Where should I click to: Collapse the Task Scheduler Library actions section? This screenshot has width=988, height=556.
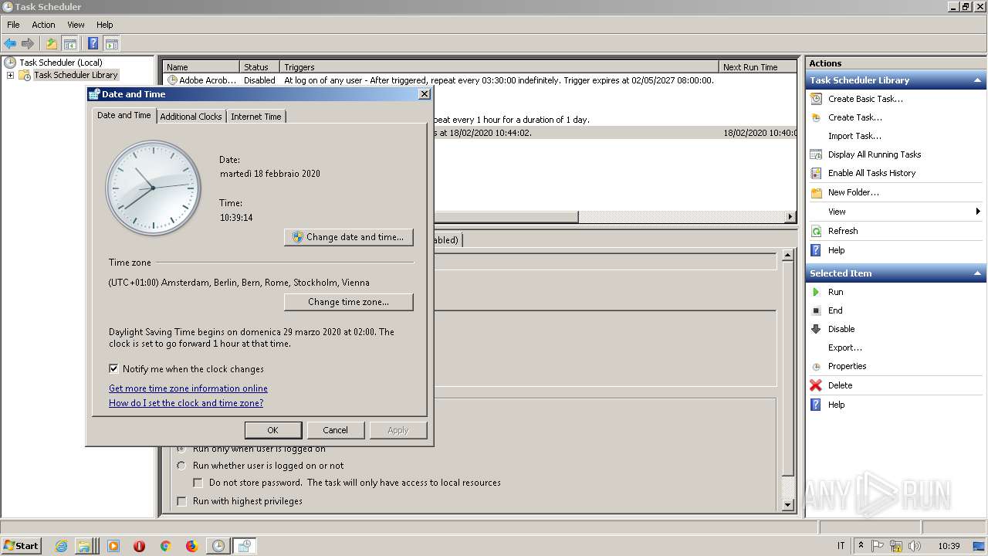[x=977, y=80]
